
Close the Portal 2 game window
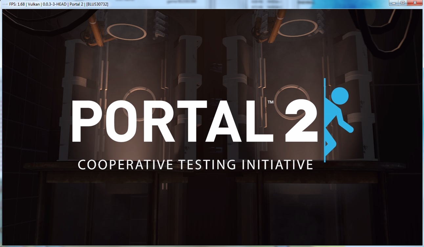[414, 3]
